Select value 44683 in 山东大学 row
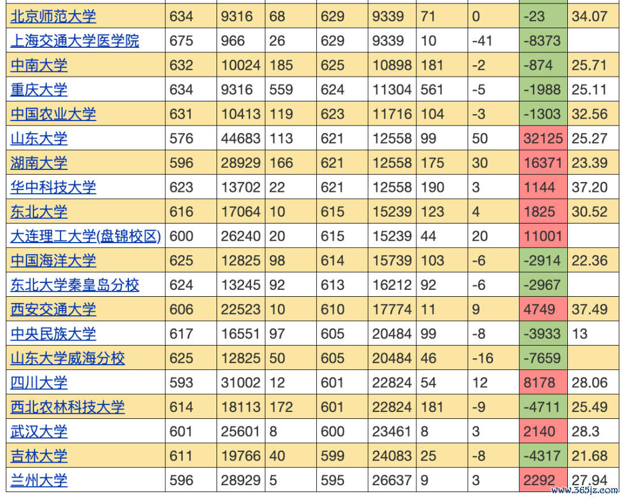 (240, 138)
